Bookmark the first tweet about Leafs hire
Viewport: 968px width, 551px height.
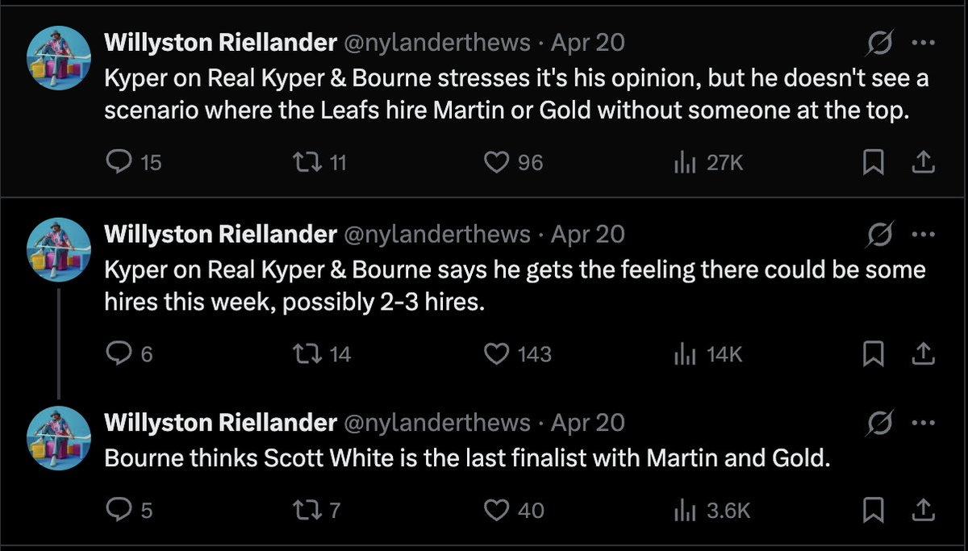pos(874,163)
